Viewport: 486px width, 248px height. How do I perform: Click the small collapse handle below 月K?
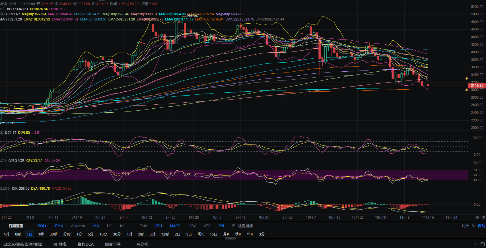click(230, 238)
